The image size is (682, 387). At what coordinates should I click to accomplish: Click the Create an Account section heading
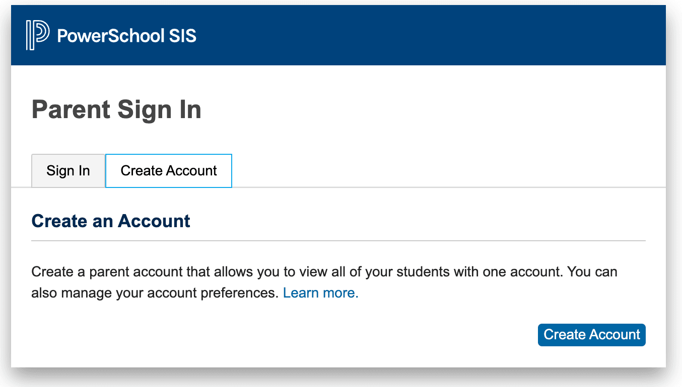(x=110, y=221)
